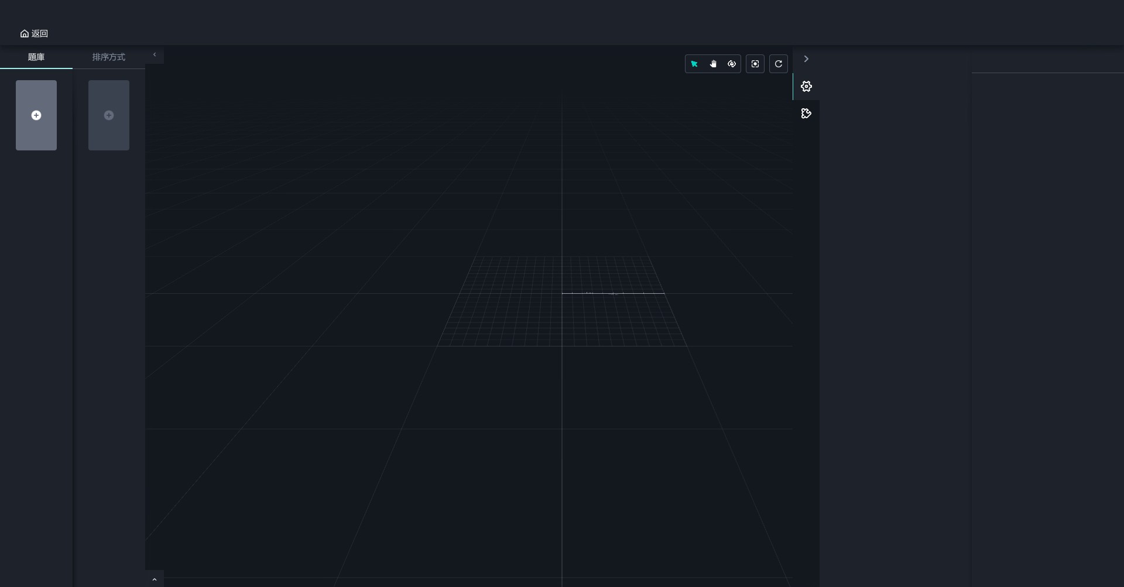Click the home icon beside 返回
1124x587 pixels.
[x=25, y=34]
